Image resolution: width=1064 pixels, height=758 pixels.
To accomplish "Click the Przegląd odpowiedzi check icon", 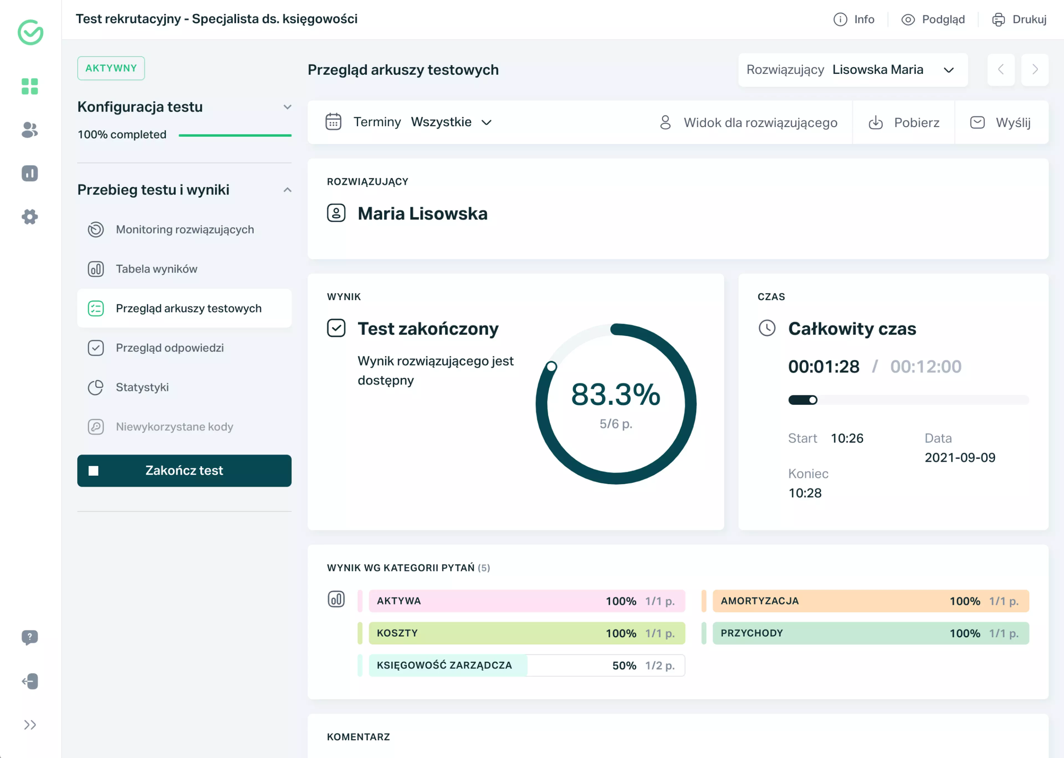I will (x=96, y=348).
